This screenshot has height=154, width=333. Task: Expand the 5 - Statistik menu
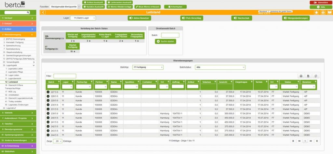click(x=18, y=113)
